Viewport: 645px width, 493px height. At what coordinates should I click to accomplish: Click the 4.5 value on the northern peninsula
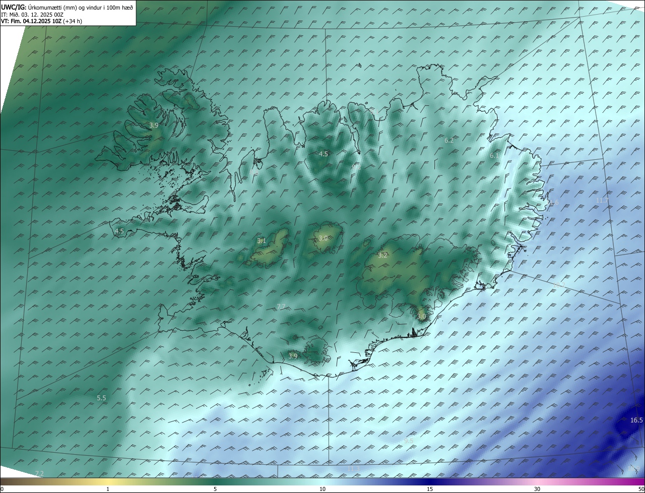click(324, 154)
